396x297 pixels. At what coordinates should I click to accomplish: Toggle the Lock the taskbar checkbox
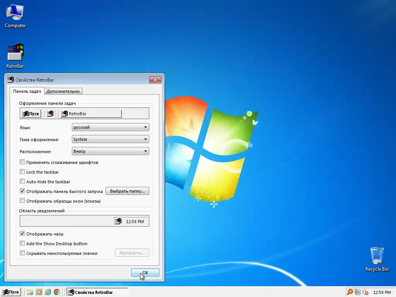click(x=22, y=172)
